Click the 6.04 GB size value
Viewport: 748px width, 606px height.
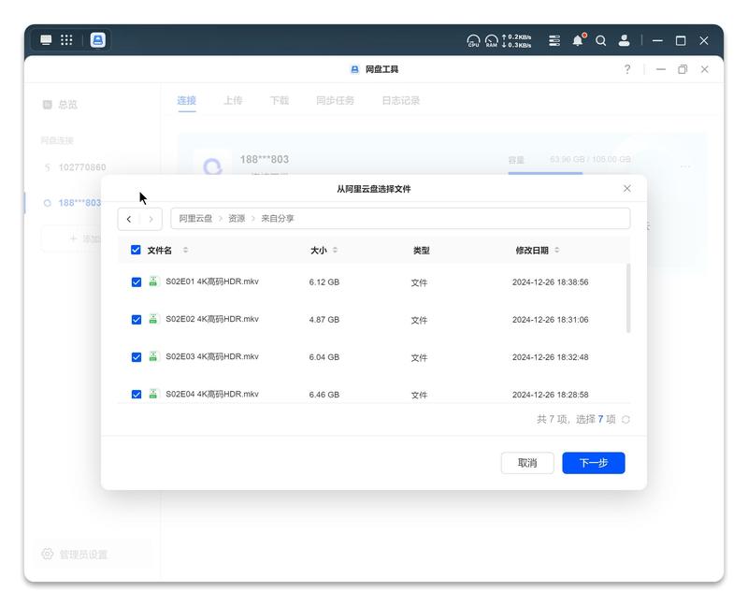324,357
